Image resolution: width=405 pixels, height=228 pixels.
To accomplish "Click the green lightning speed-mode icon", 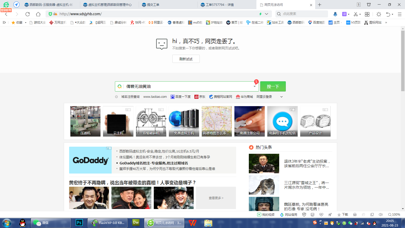I will click(260, 14).
